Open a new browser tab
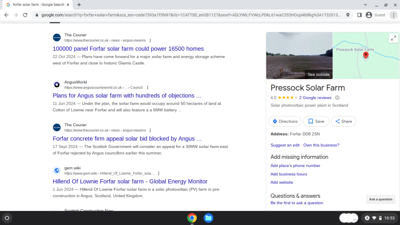Screen dimensions: 400x225 tap(79, 4)
